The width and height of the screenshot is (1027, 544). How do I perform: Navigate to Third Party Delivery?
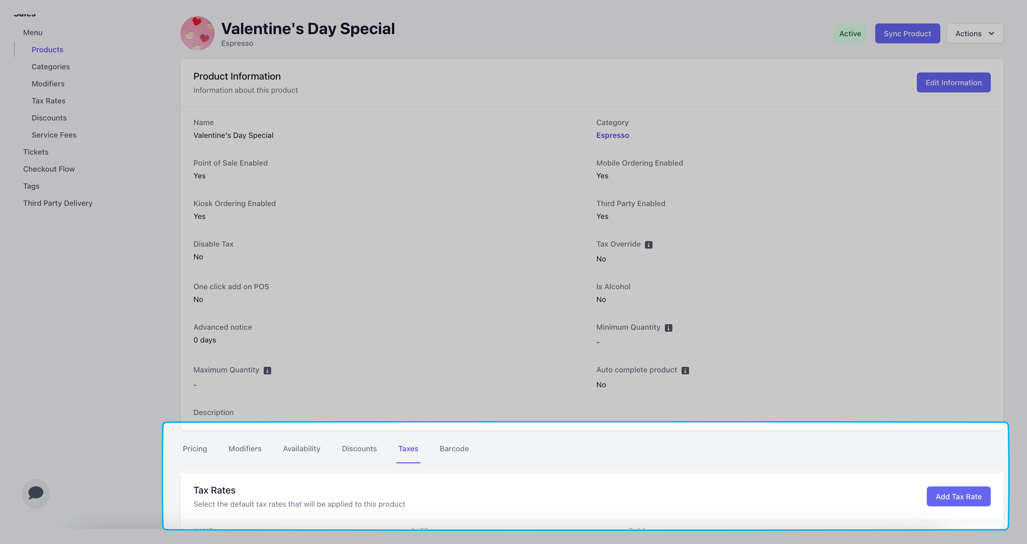click(58, 203)
